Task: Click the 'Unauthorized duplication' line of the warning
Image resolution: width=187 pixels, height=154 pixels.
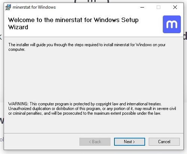Action: pos(92,108)
